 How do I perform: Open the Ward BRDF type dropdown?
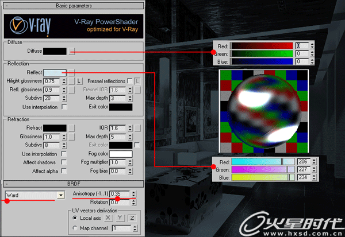61,195
